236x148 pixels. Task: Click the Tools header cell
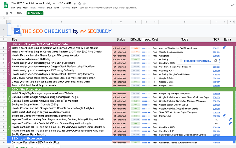(185, 39)
